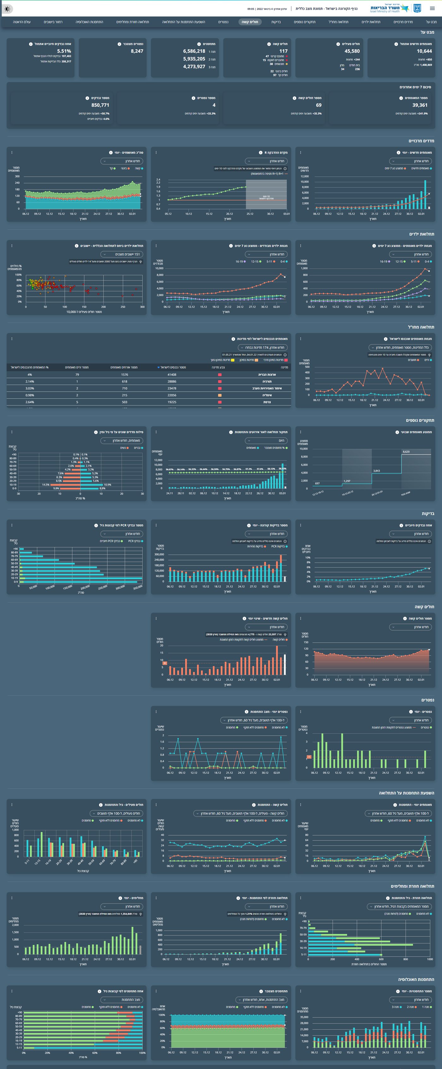Open 'חודש אחרון' dropdown in 'מאומתים חדשים - יומי'

[410, 161]
